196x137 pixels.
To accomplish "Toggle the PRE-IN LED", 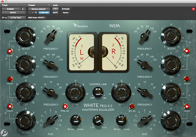I will [x=65, y=106].
